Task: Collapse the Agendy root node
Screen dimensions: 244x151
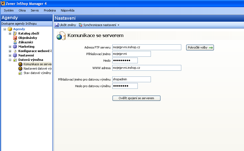Action: coord(5,29)
